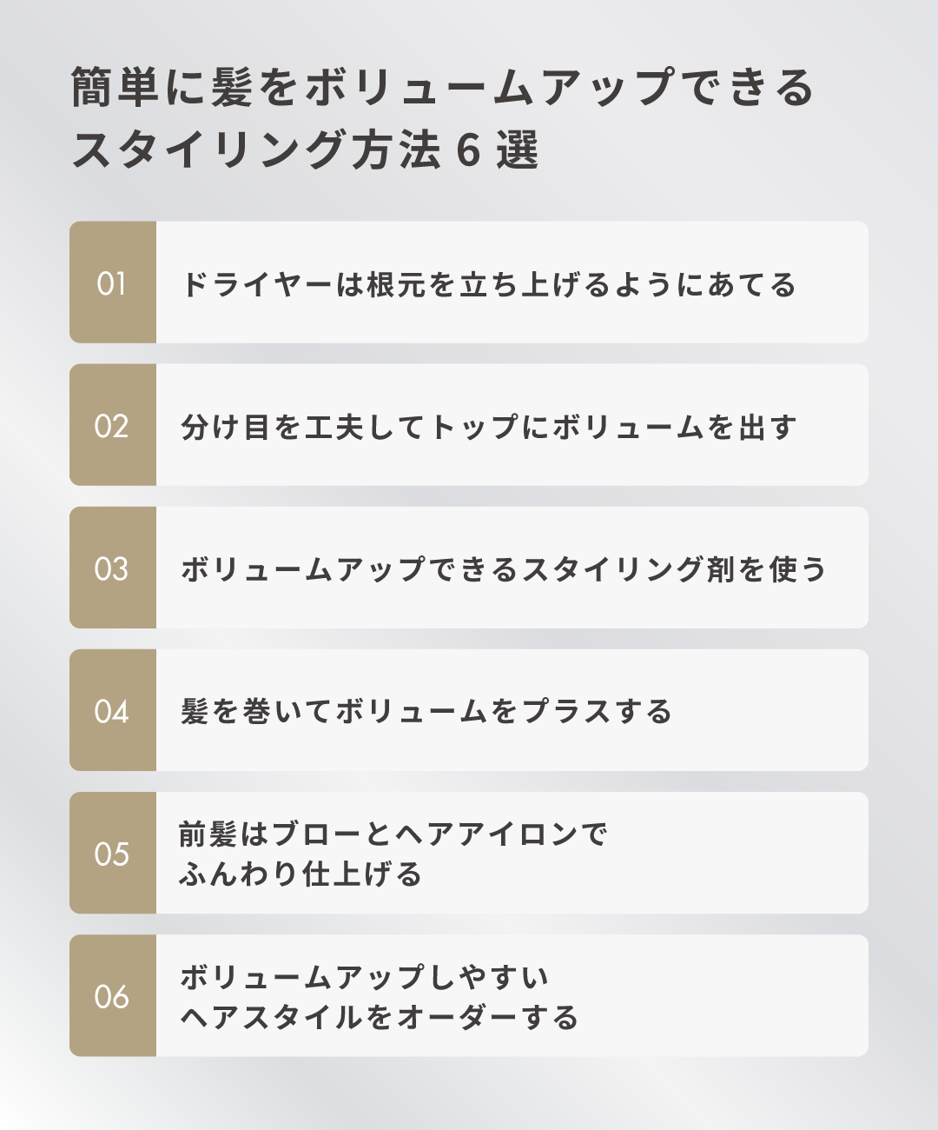This screenshot has height=1130, width=938.
Task: Click the 04 number badge
Action: 112,711
